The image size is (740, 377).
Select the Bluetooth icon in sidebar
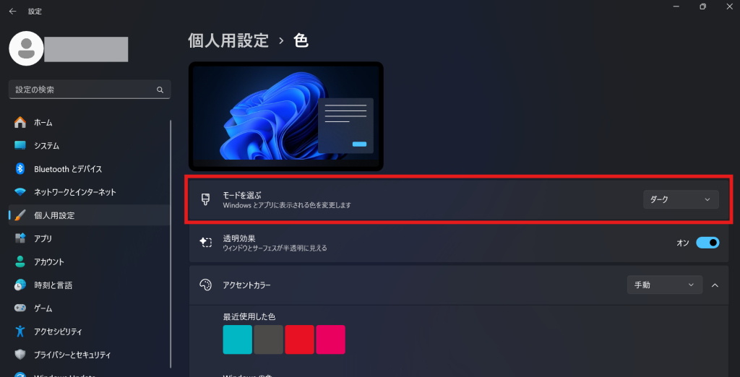[x=20, y=169]
